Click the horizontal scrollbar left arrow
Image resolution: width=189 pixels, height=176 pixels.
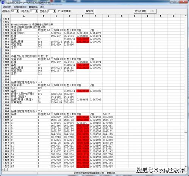pyautogui.click(x=3, y=169)
